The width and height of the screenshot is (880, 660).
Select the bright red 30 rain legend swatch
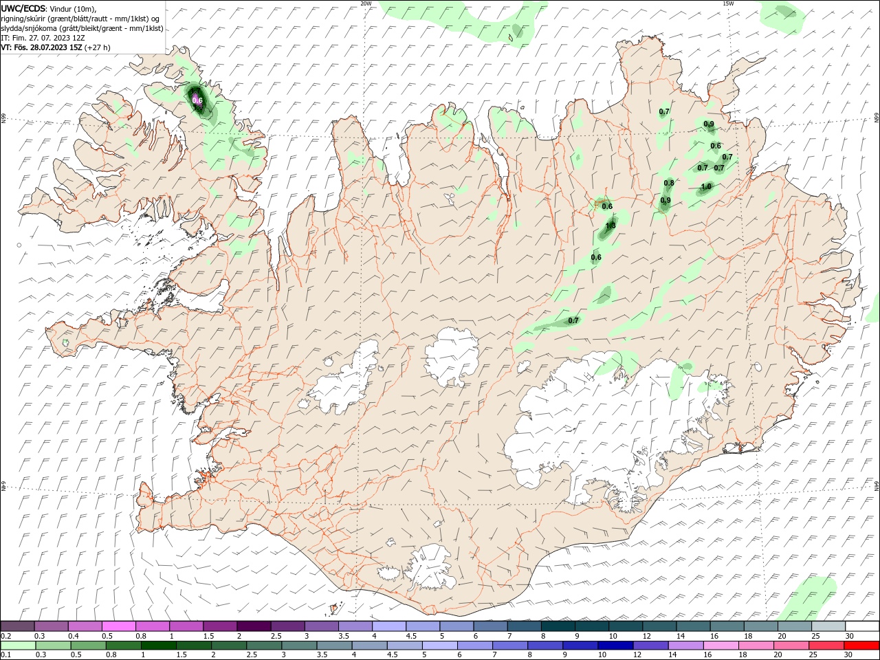(x=861, y=646)
